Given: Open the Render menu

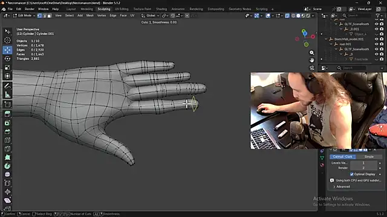Looking at the screenshot, I should tap(30, 9).
